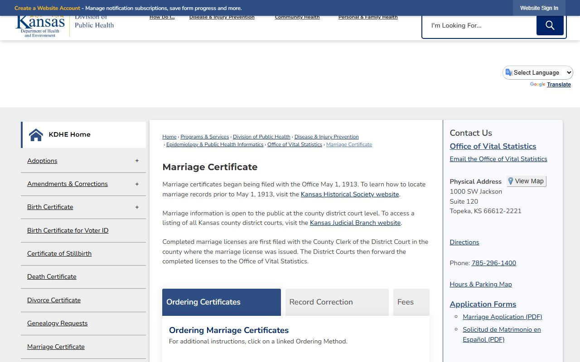Open the Adoptions sidebar link
The height and width of the screenshot is (362, 580).
click(x=42, y=161)
